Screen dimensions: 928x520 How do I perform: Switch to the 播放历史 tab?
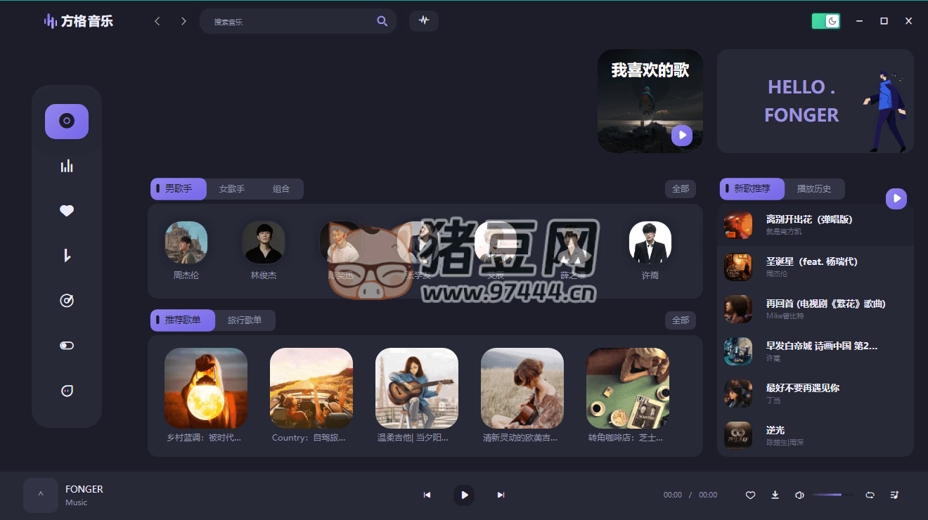813,189
